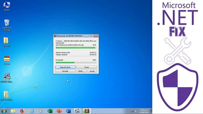Cancel extraction with the Cancelar button
Image resolution: width=203 pixels, height=114 pixels.
coord(65,71)
